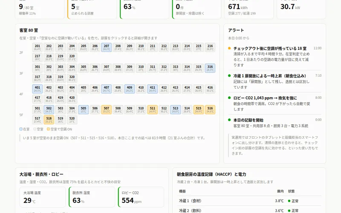
Task: Open occupied room 401 tile
Action: pos(38,89)
